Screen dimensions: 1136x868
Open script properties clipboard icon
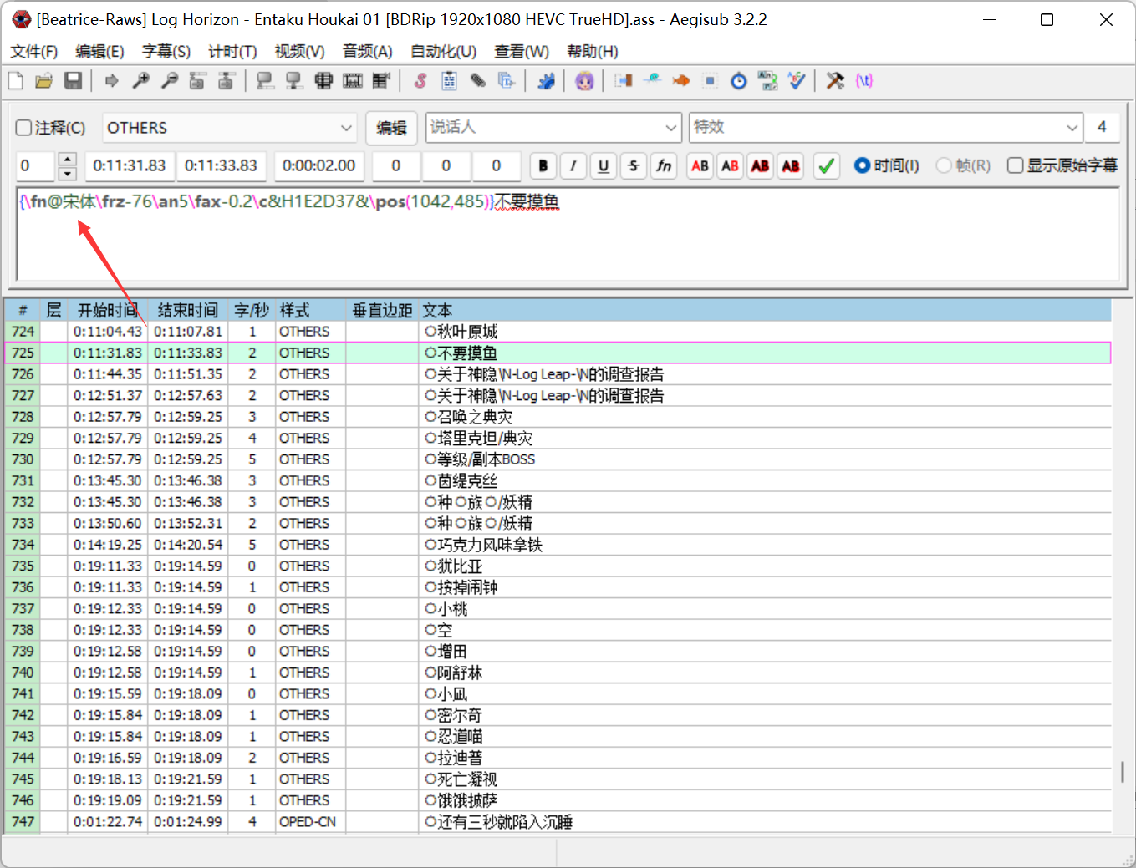click(449, 81)
